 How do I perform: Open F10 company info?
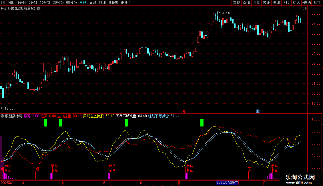click(286, 3)
